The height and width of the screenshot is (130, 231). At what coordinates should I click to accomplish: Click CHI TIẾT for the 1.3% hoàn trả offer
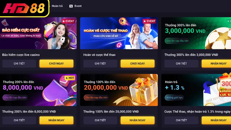click(x=181, y=120)
